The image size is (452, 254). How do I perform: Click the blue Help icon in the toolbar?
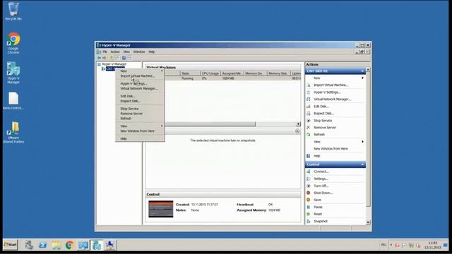click(x=124, y=58)
